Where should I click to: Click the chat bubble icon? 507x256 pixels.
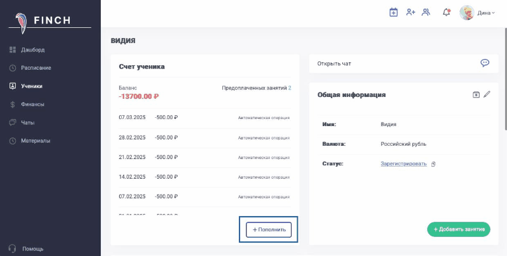tap(485, 63)
